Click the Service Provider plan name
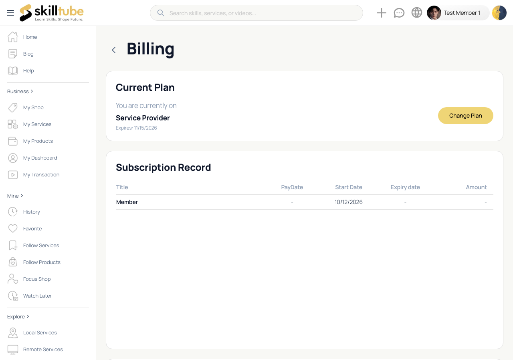The image size is (513, 360). click(x=143, y=118)
